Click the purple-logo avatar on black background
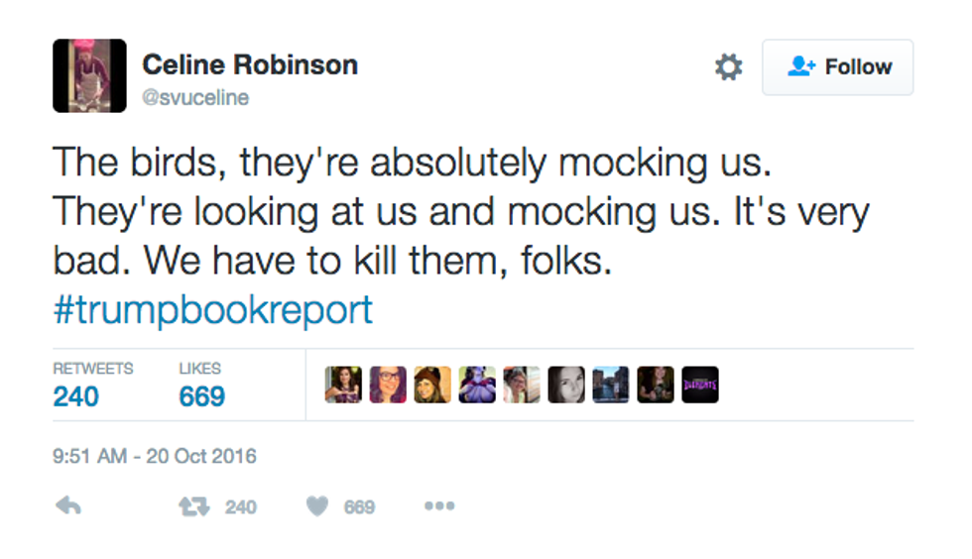The image size is (972, 559). [x=700, y=385]
